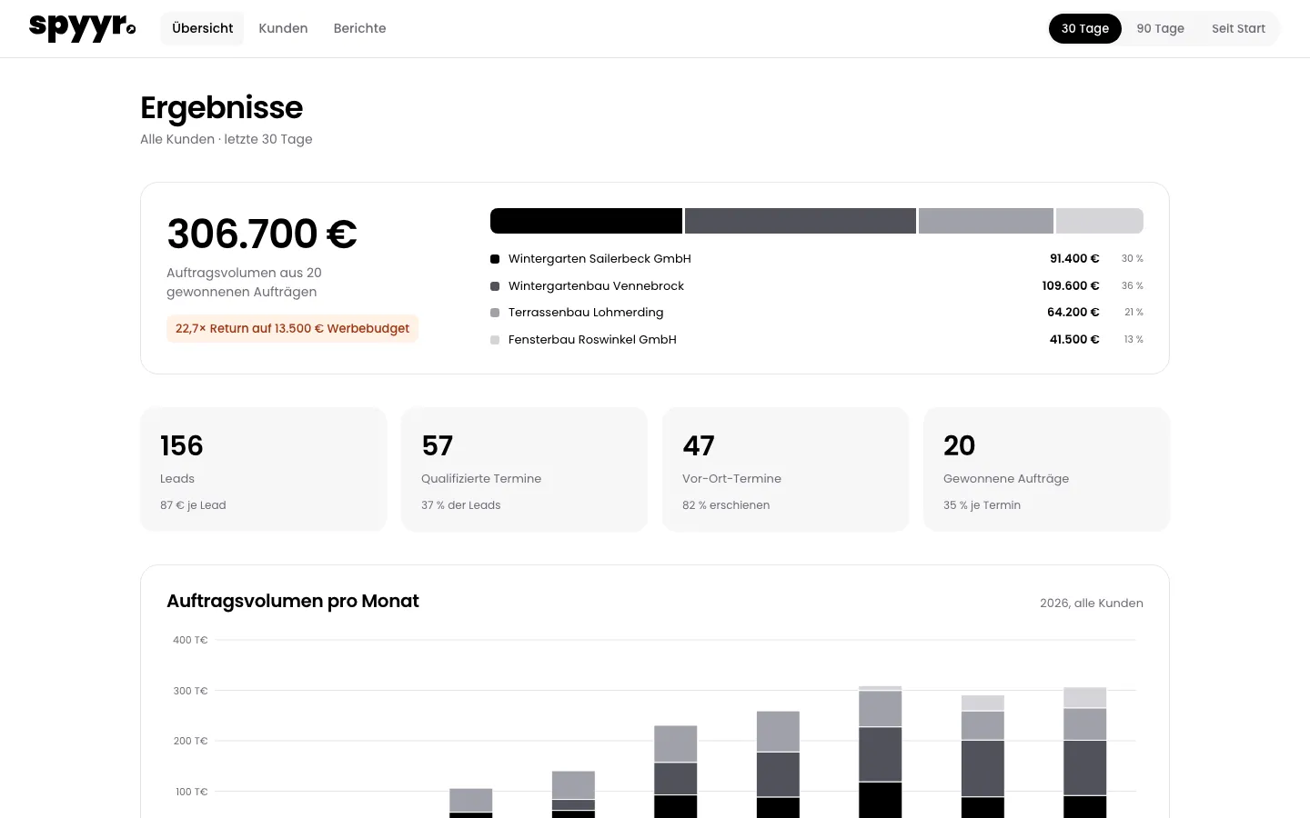The image size is (1310, 818).
Task: Open the Gewonnene Aufträge card
Action: pyautogui.click(x=1047, y=469)
